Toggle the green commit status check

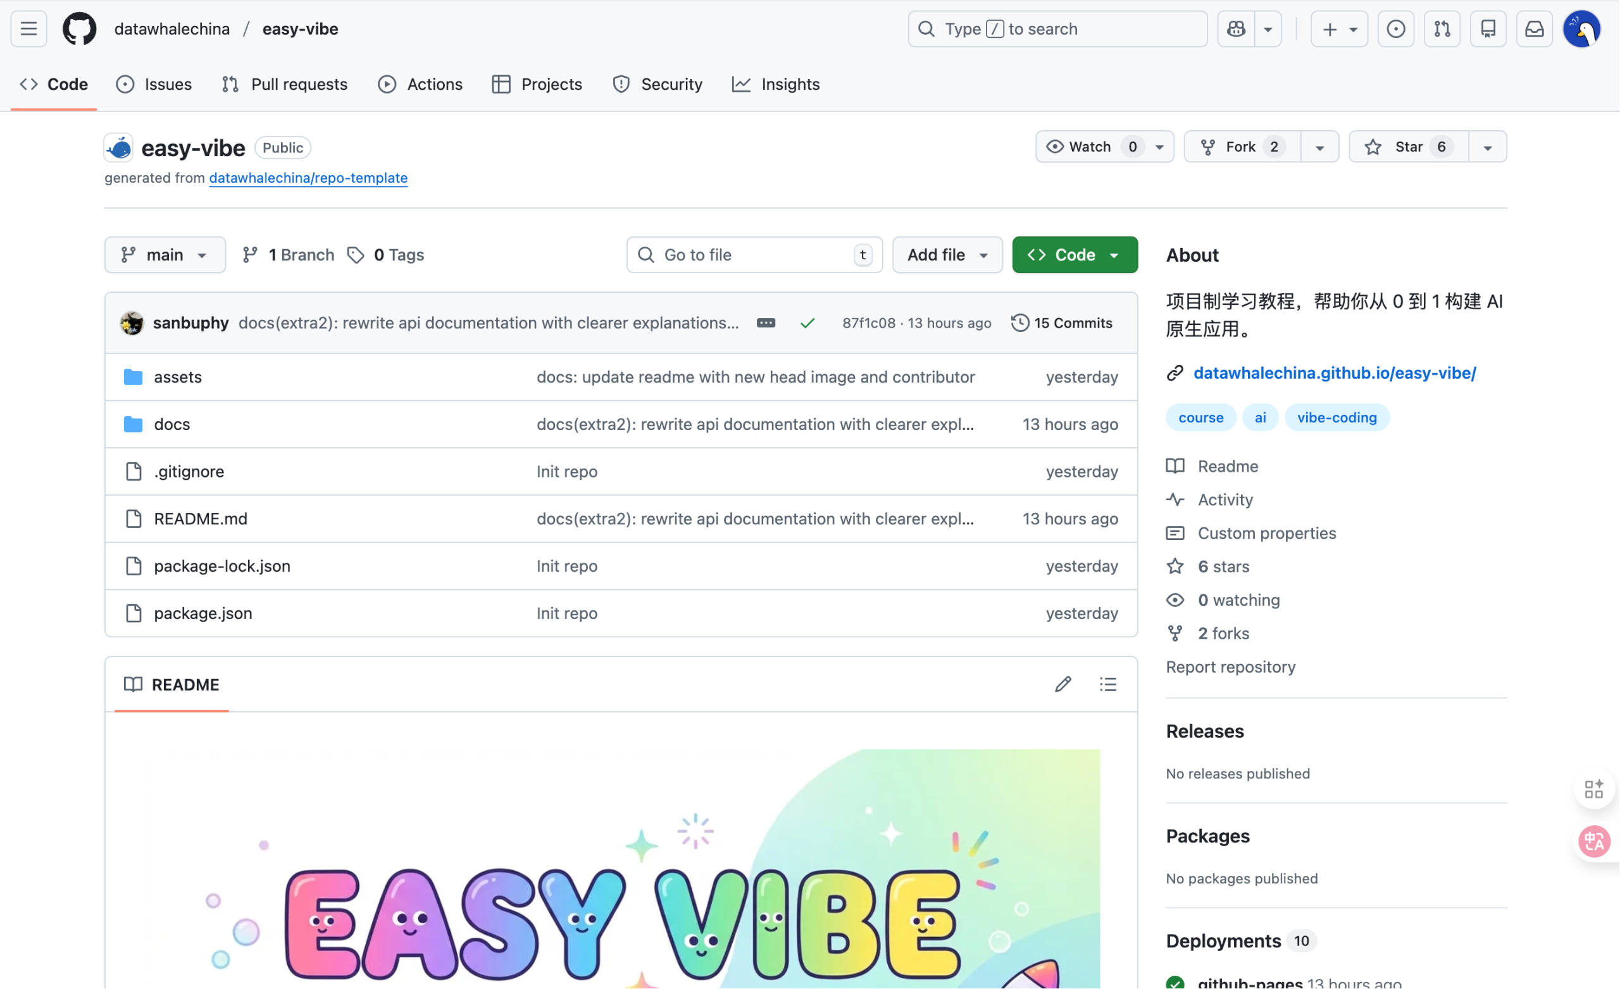807,322
